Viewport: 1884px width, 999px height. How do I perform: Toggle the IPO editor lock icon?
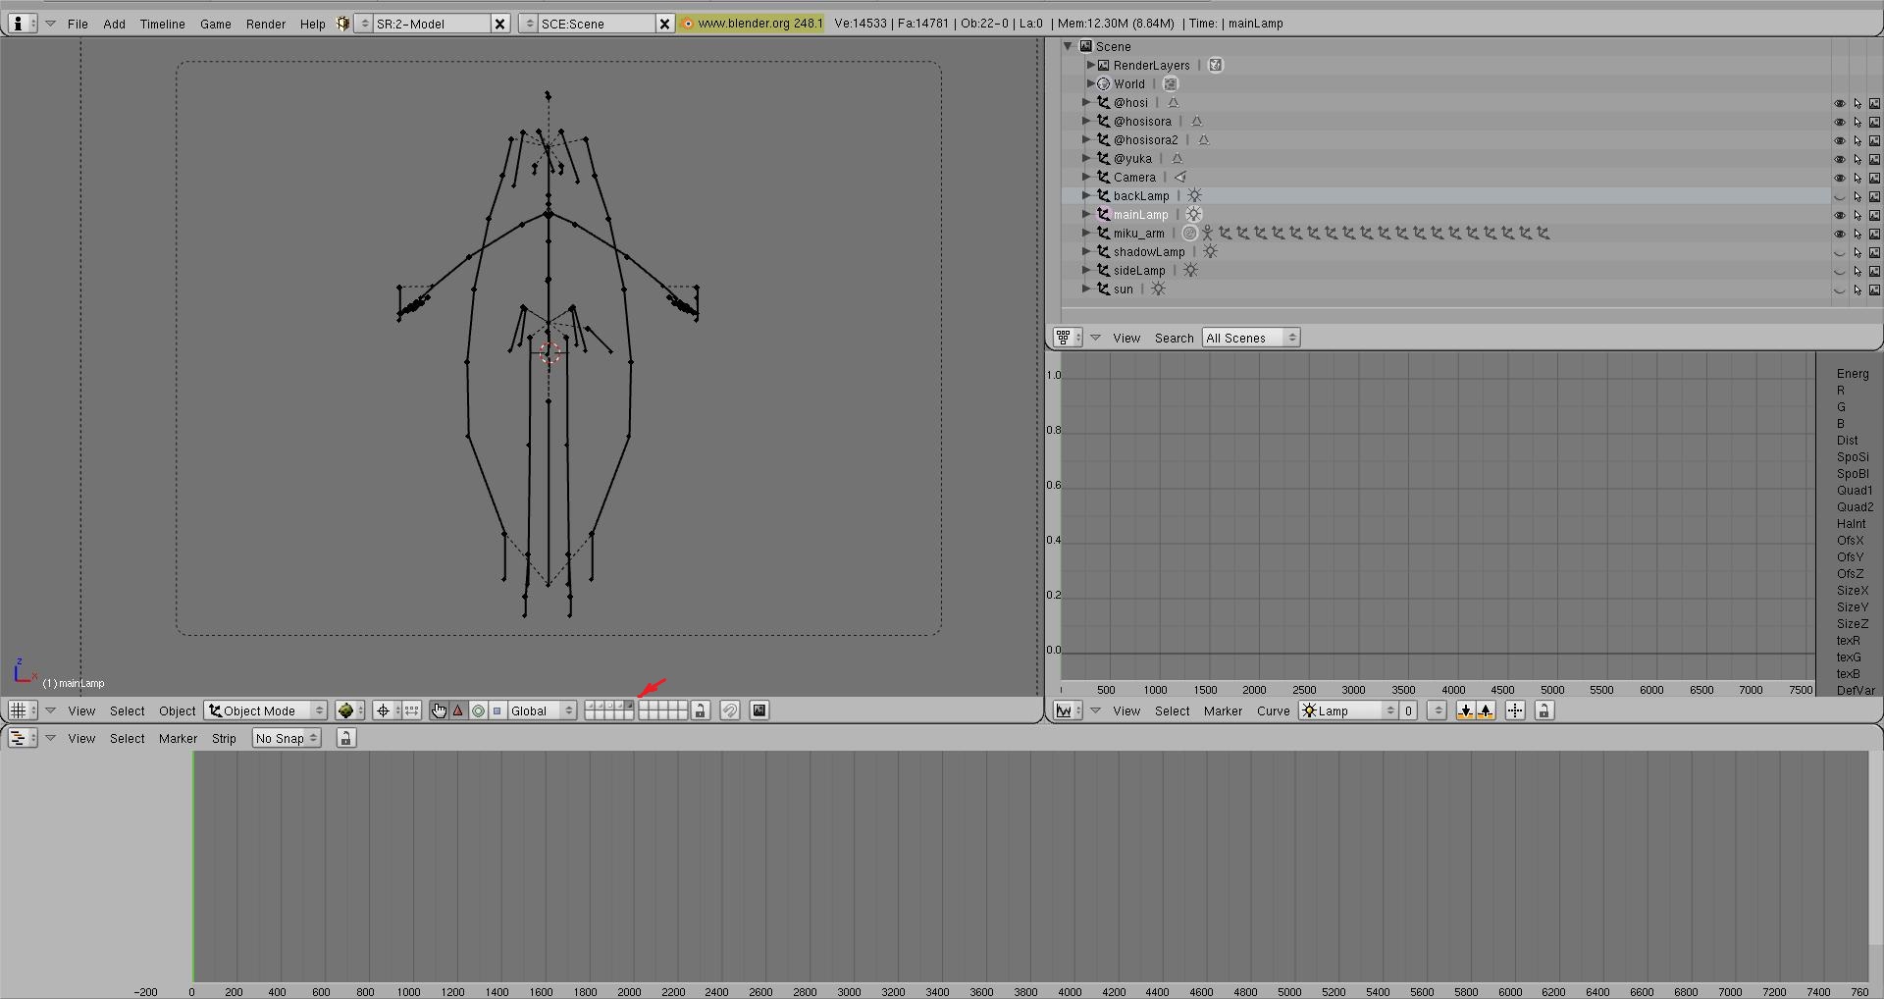coord(1544,710)
